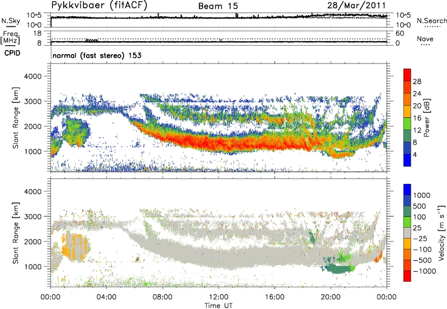This screenshot has width=447, height=309.
Task: Click the "Time UT" axis title
Action: coord(218,306)
